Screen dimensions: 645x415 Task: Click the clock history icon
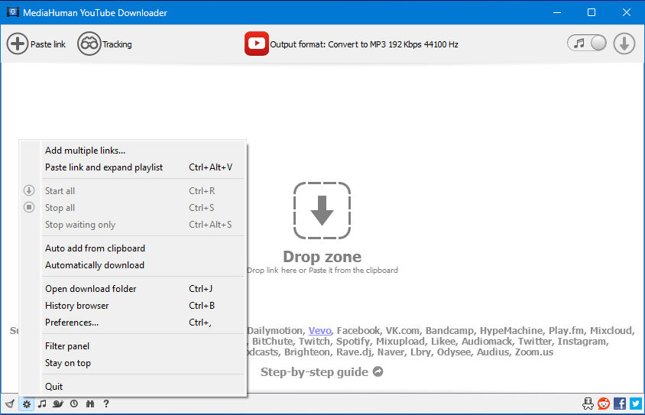(74, 404)
